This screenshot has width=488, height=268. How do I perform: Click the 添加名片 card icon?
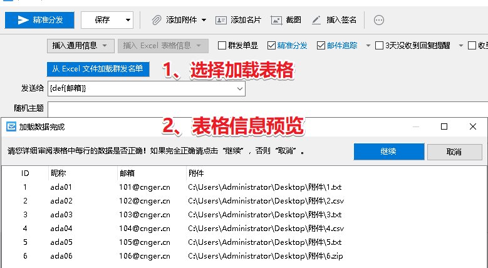(x=221, y=20)
